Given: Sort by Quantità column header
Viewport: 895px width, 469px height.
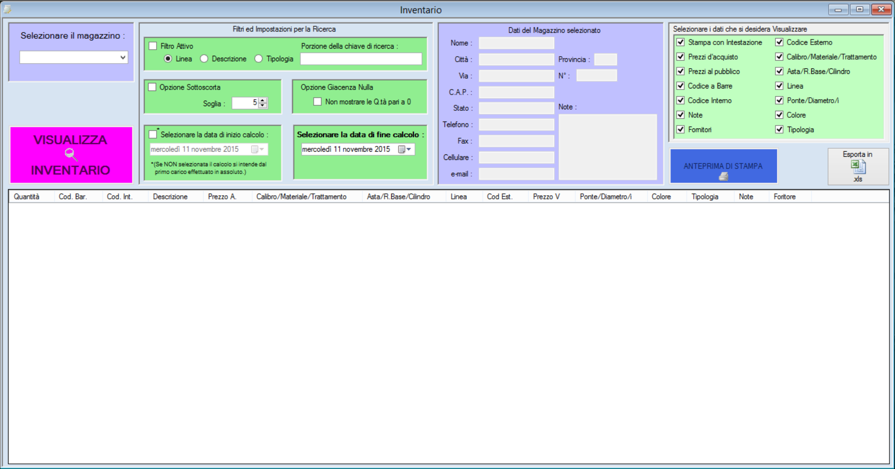Looking at the screenshot, I should click(31, 196).
